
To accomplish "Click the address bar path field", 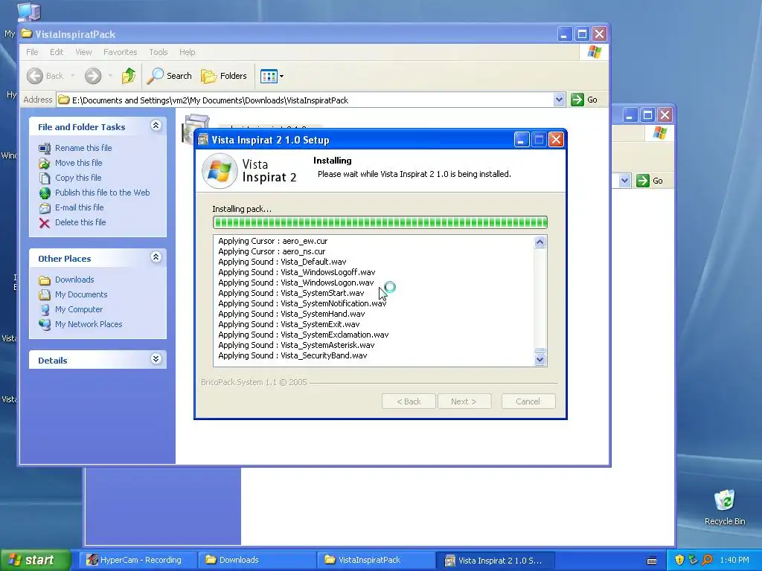I will pyautogui.click(x=305, y=100).
